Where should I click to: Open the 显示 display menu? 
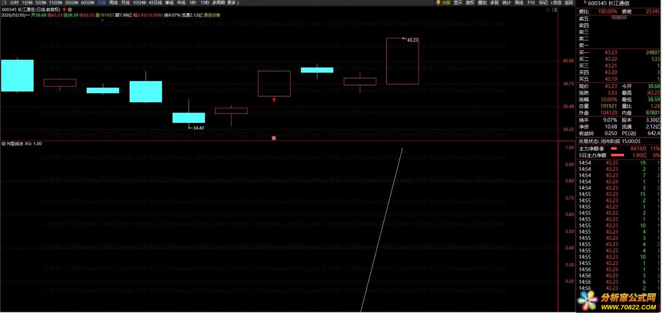[458, 2]
